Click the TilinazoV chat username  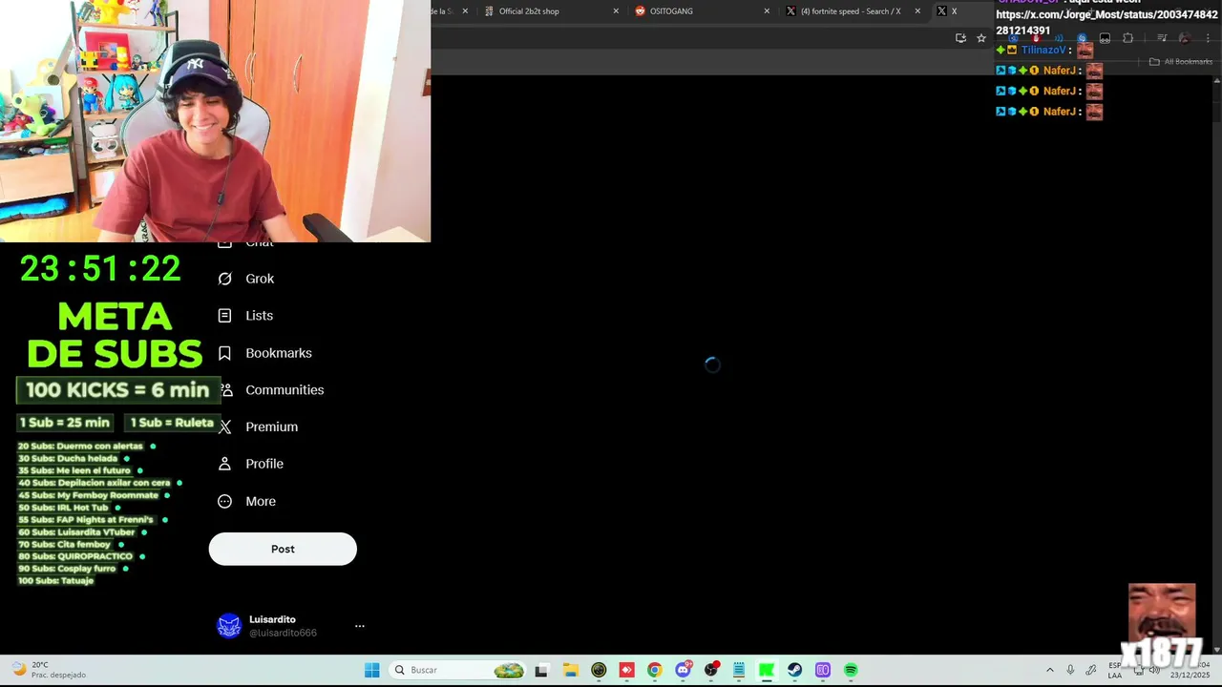1043,51
